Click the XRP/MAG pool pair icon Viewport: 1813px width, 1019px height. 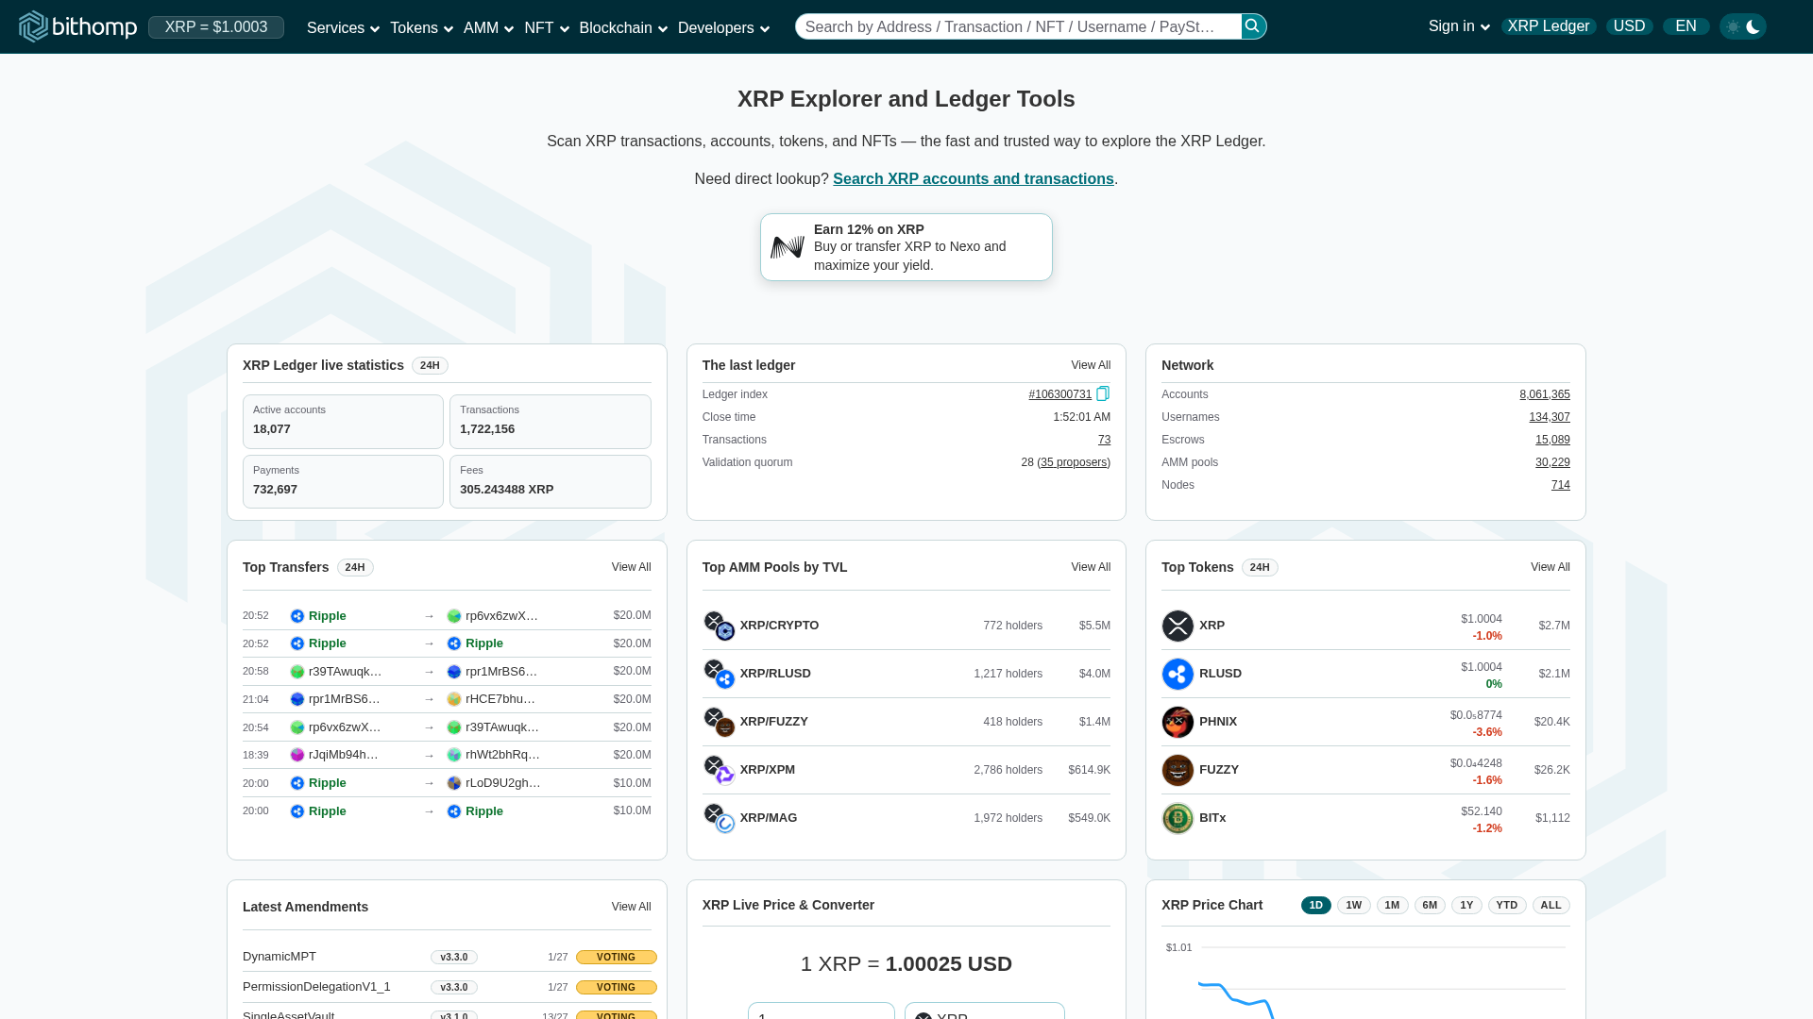click(720, 818)
